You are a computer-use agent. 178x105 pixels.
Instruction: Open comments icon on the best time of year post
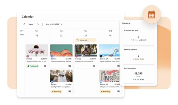118,66
